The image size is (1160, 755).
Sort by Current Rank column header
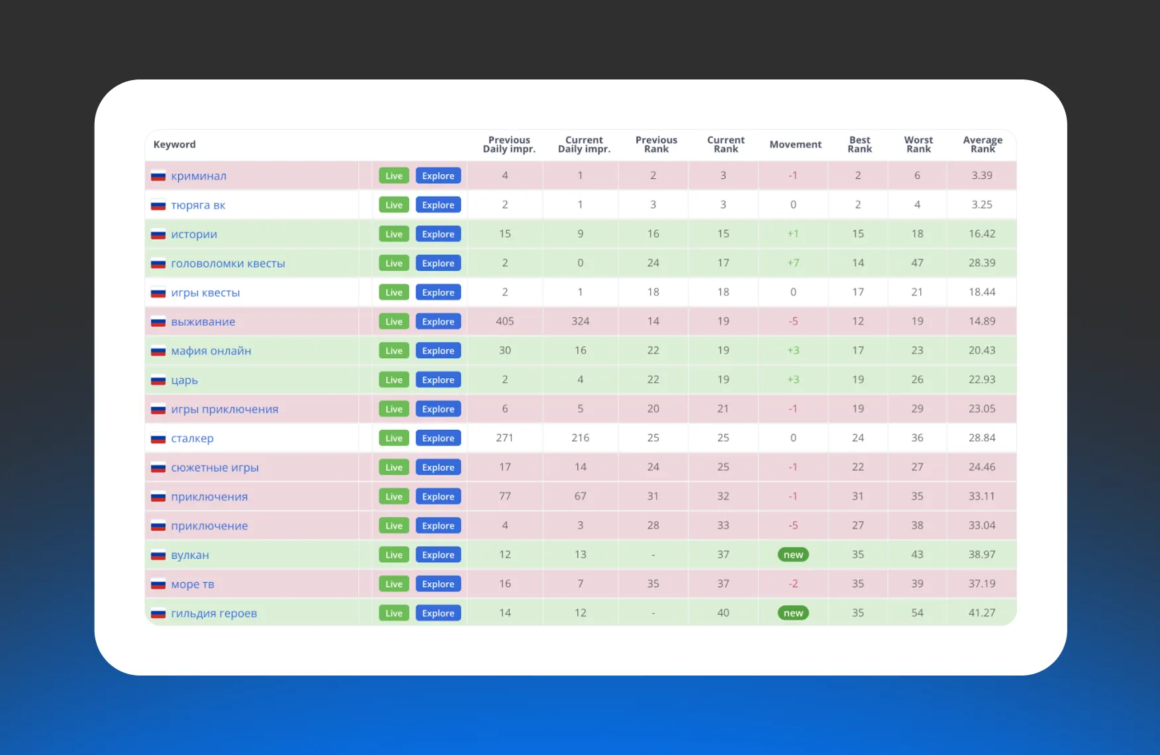(726, 144)
